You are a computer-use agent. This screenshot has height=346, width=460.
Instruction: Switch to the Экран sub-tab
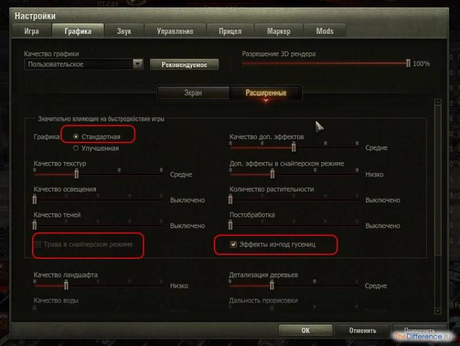[x=193, y=93]
